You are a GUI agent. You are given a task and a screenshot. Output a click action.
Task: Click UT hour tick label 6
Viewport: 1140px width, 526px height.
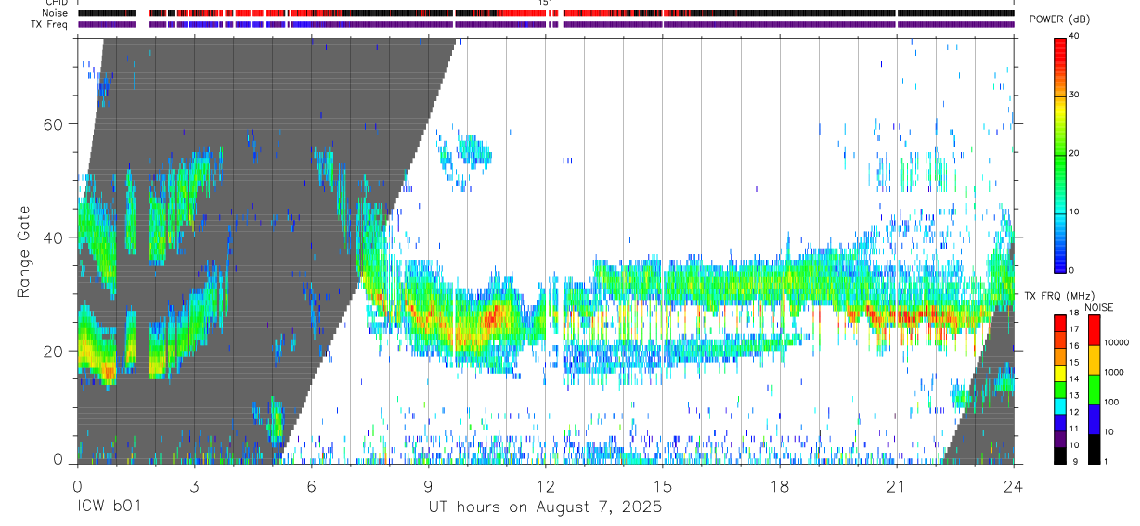[x=311, y=485]
